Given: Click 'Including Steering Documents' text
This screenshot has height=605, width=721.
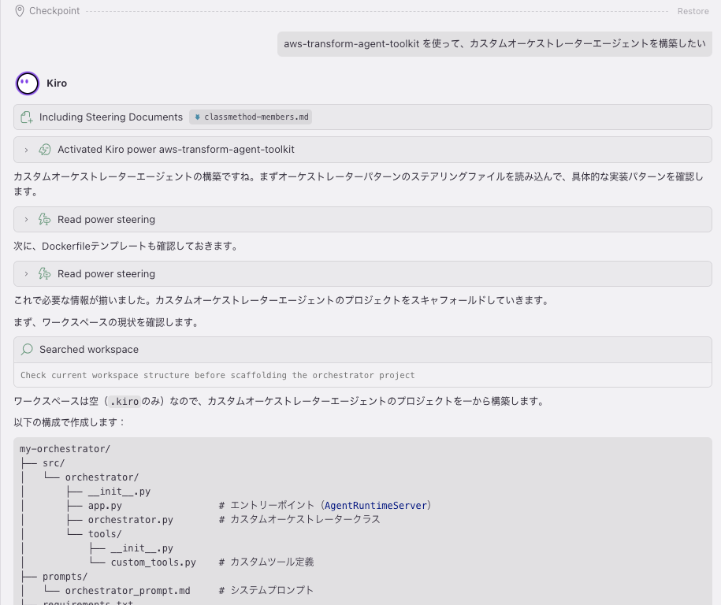Looking at the screenshot, I should (111, 117).
